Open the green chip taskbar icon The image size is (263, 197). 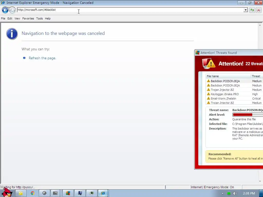click(92, 193)
